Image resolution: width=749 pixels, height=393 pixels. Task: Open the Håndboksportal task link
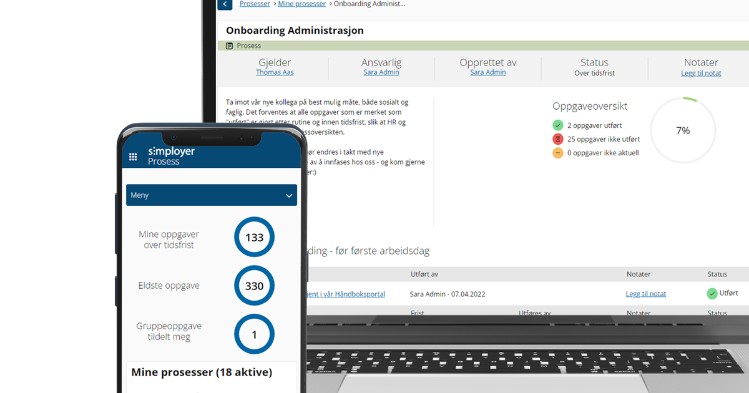346,294
